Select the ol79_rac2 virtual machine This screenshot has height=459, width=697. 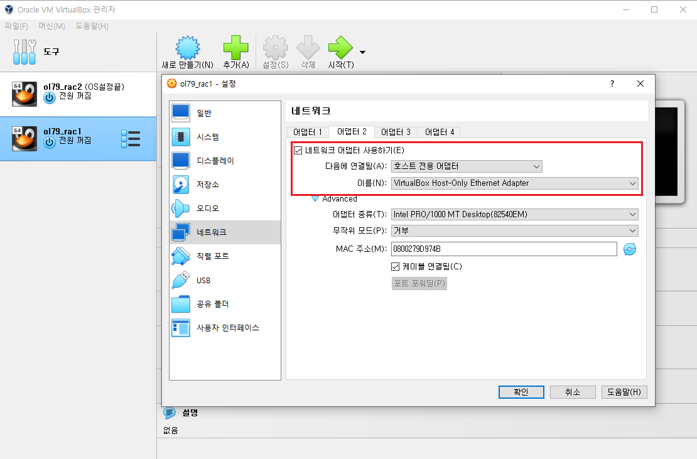tap(78, 94)
